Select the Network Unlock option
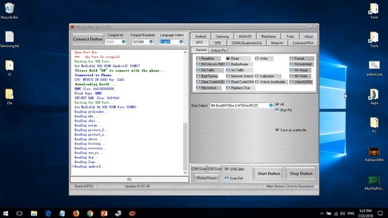388x218 pixels. tap(239, 76)
